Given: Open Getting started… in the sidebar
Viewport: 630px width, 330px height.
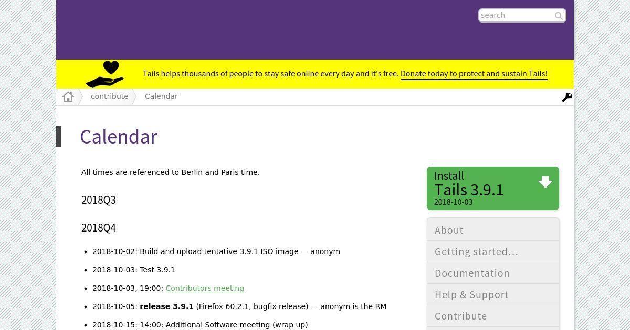Looking at the screenshot, I should (x=493, y=251).
